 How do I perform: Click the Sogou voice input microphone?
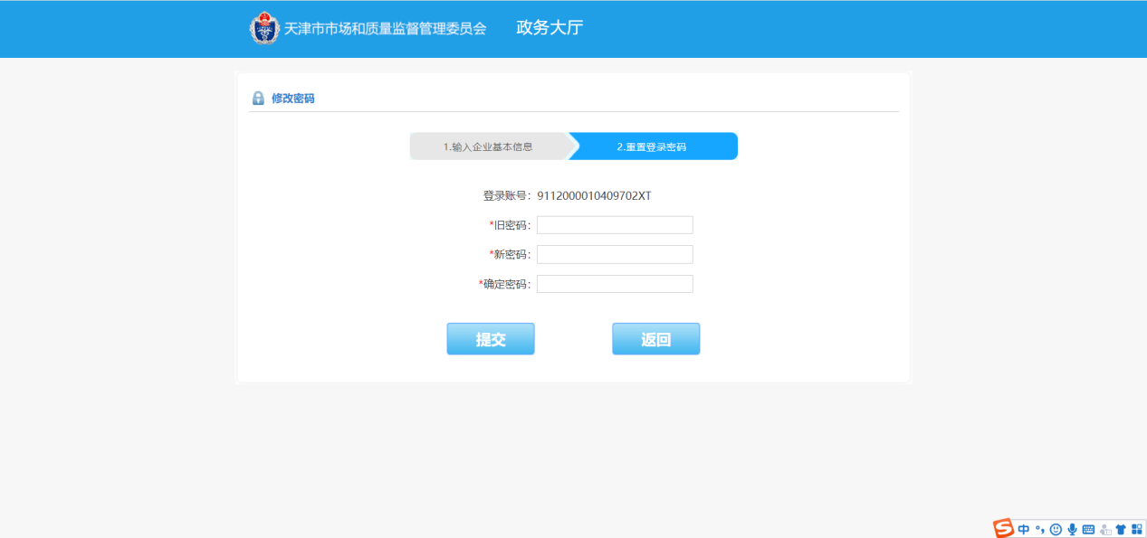pos(1072,529)
